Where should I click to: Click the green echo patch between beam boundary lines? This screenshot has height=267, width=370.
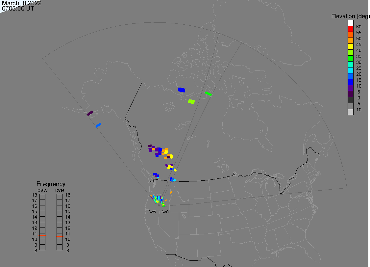[208, 94]
